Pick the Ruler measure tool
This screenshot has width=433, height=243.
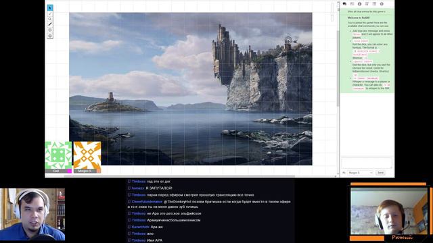50,24
